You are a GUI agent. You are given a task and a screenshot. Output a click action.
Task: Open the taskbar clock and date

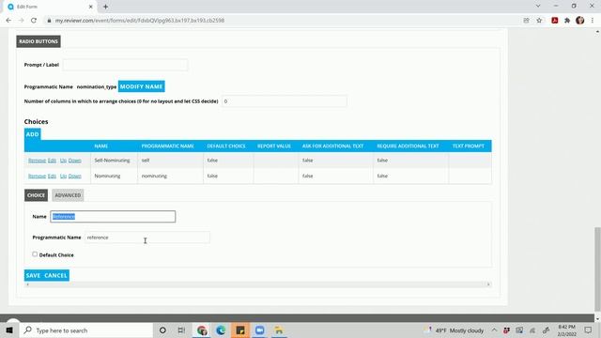pyautogui.click(x=566, y=330)
